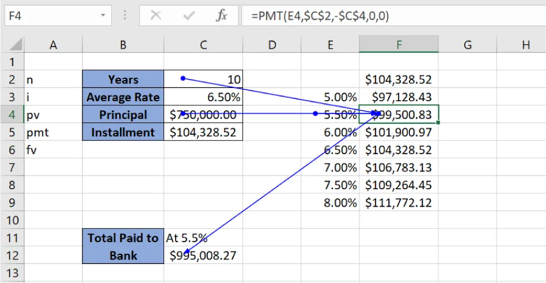Select row 4 header
546x283 pixels.
point(12,114)
